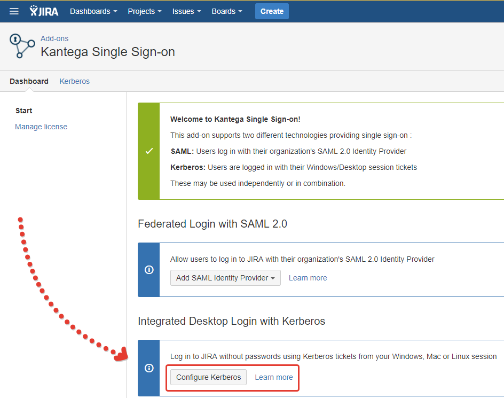Click the Integrated Desktop Login with Kerberos heading
This screenshot has width=504, height=398.
[231, 321]
